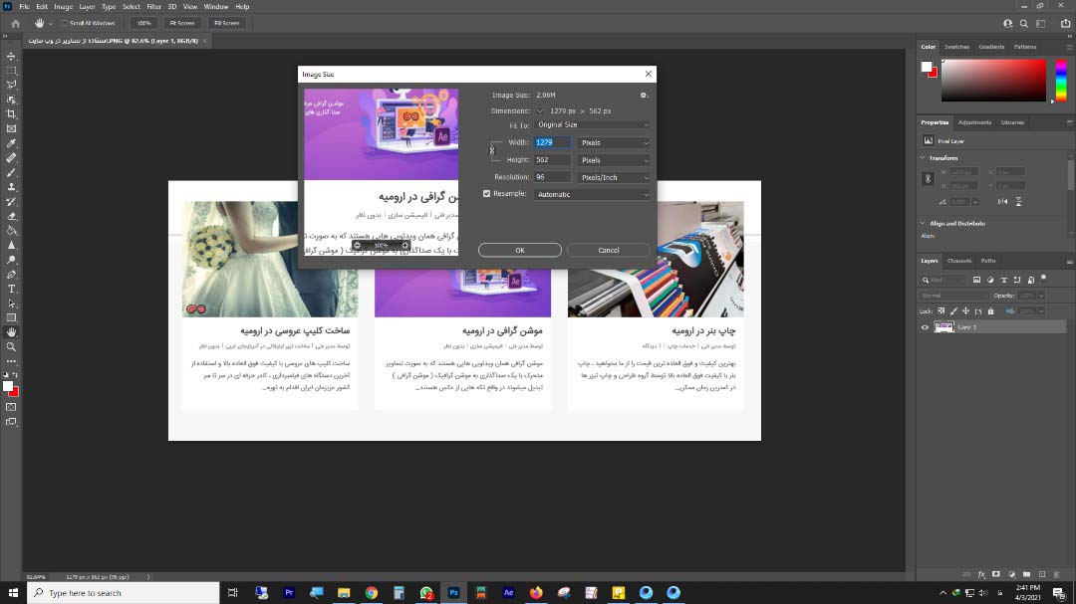Collapse the Transform section in Properties
1076x604 pixels.
[923, 157]
